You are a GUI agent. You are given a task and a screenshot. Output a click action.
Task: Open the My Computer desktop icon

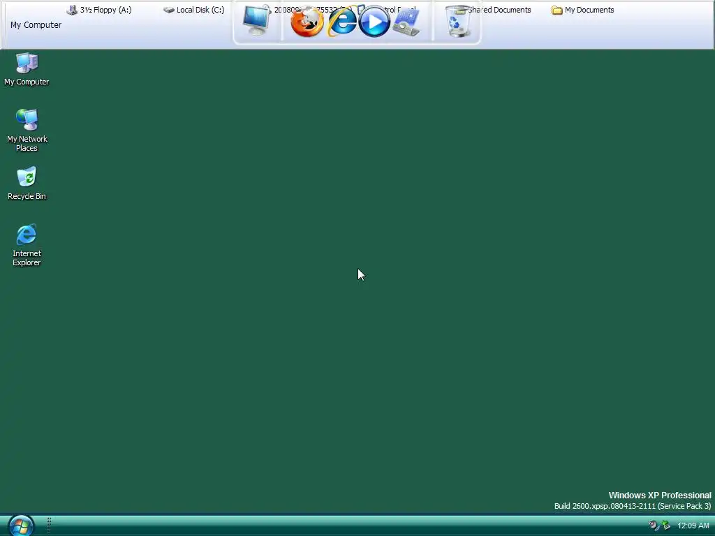[27, 69]
